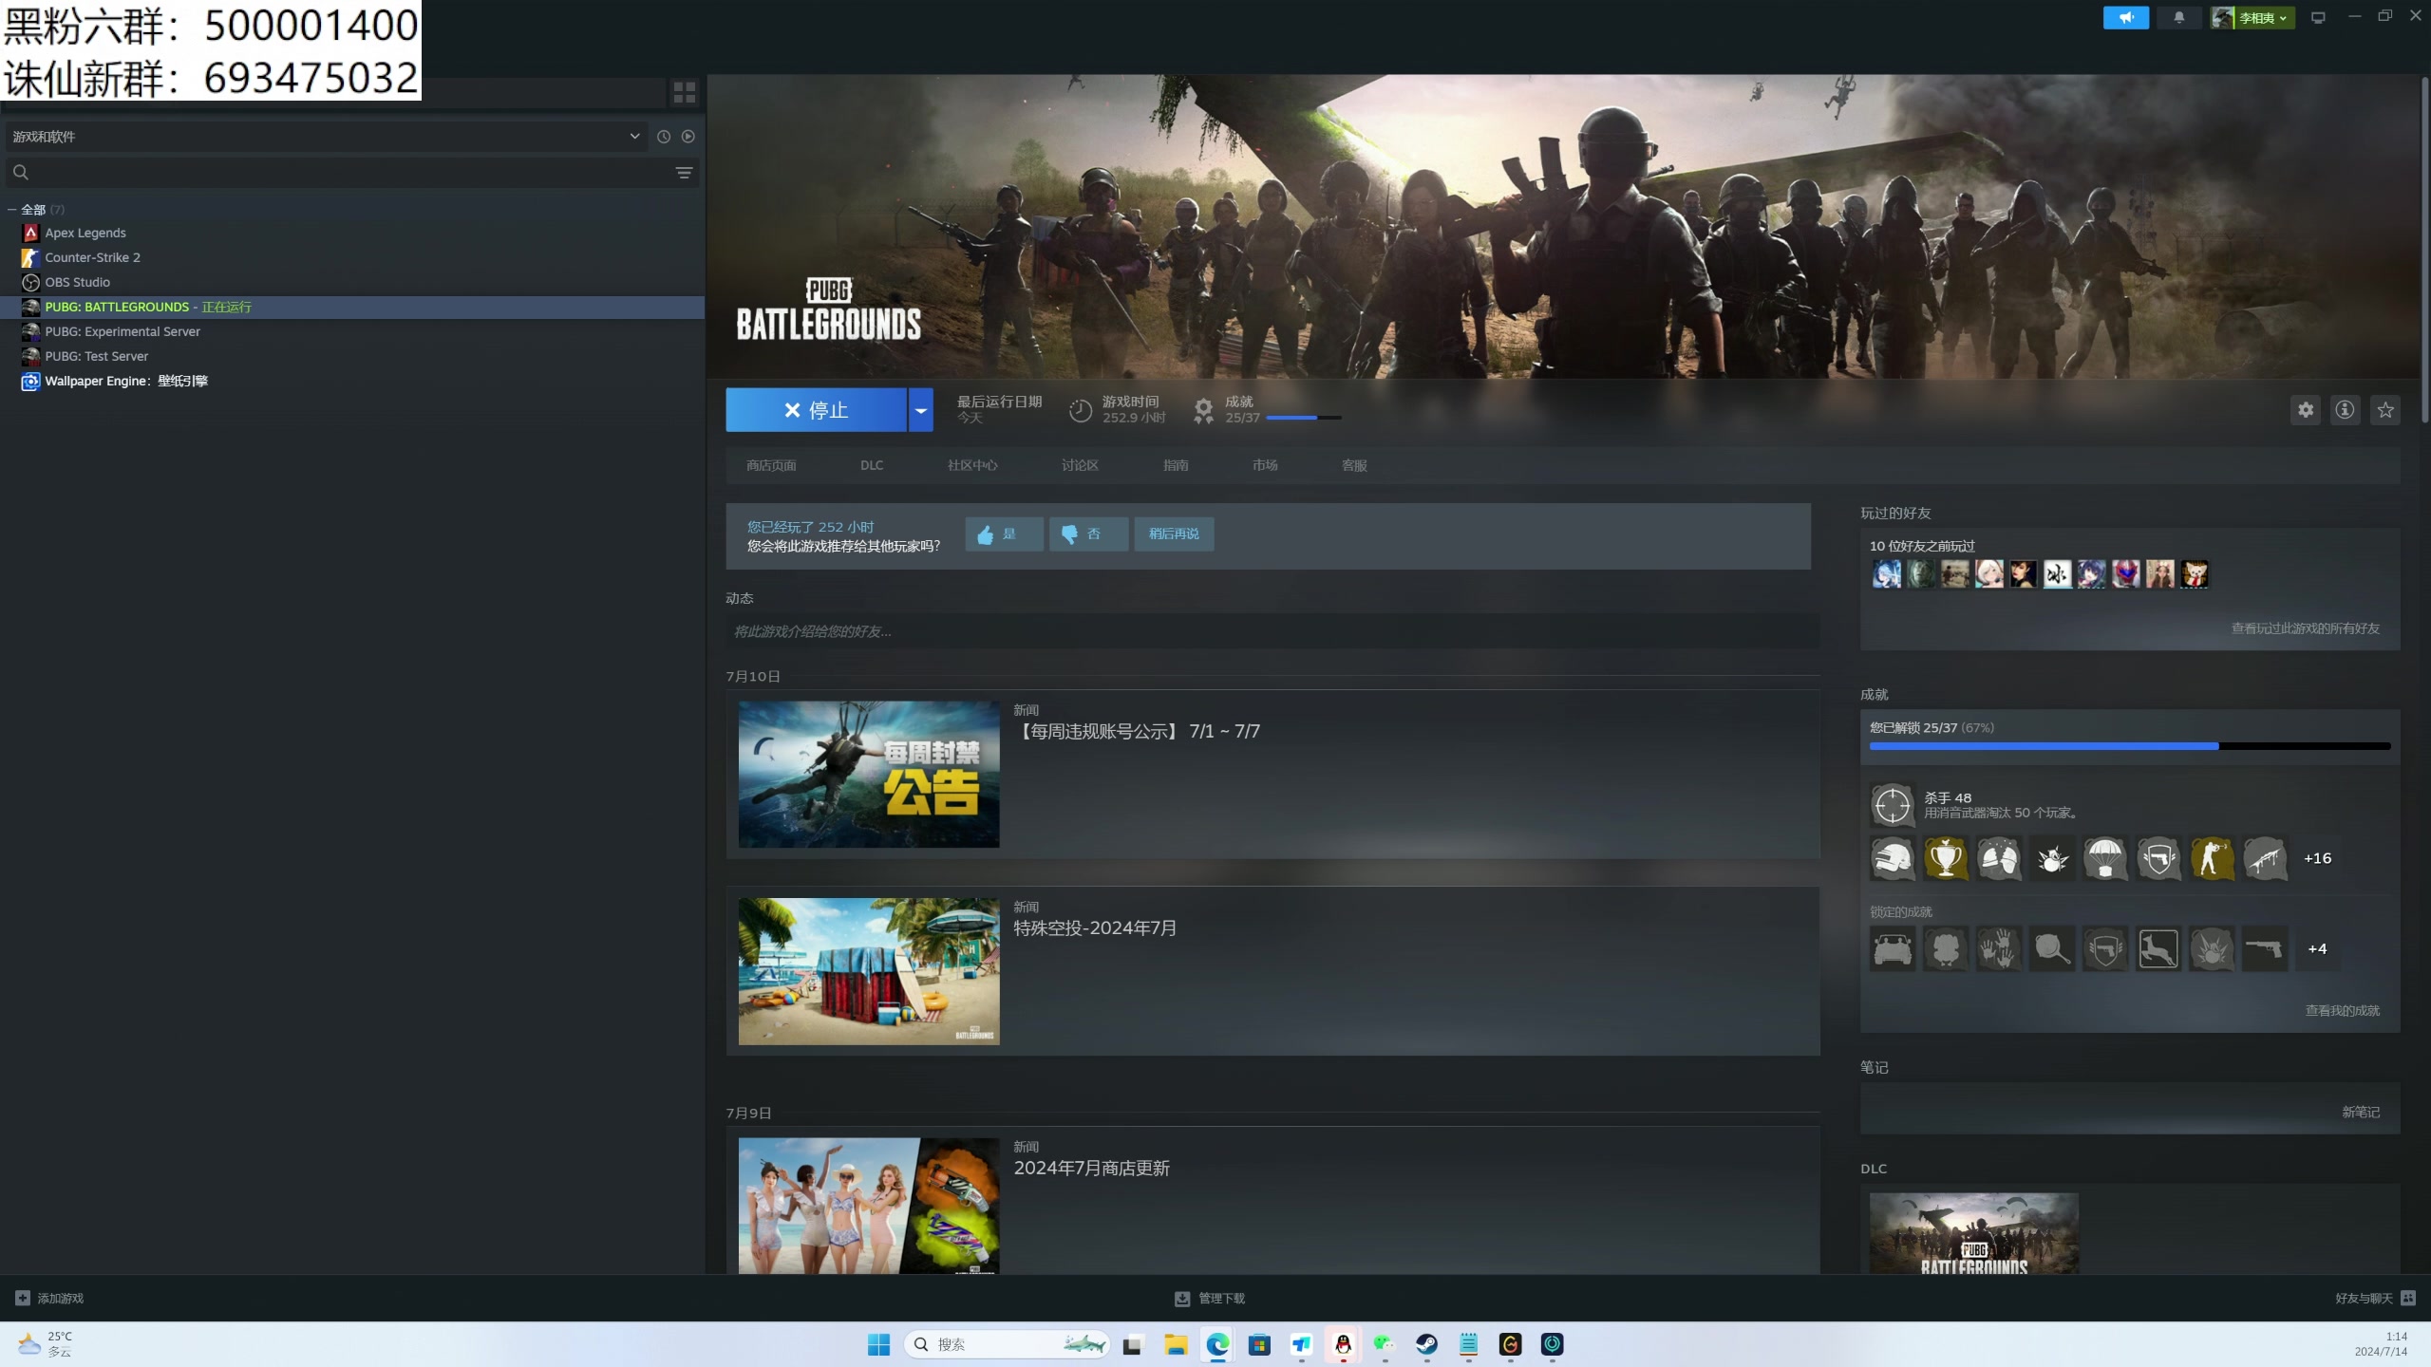Open 'View my achievements' link
Image resolution: width=2431 pixels, height=1367 pixels.
(x=2342, y=1011)
